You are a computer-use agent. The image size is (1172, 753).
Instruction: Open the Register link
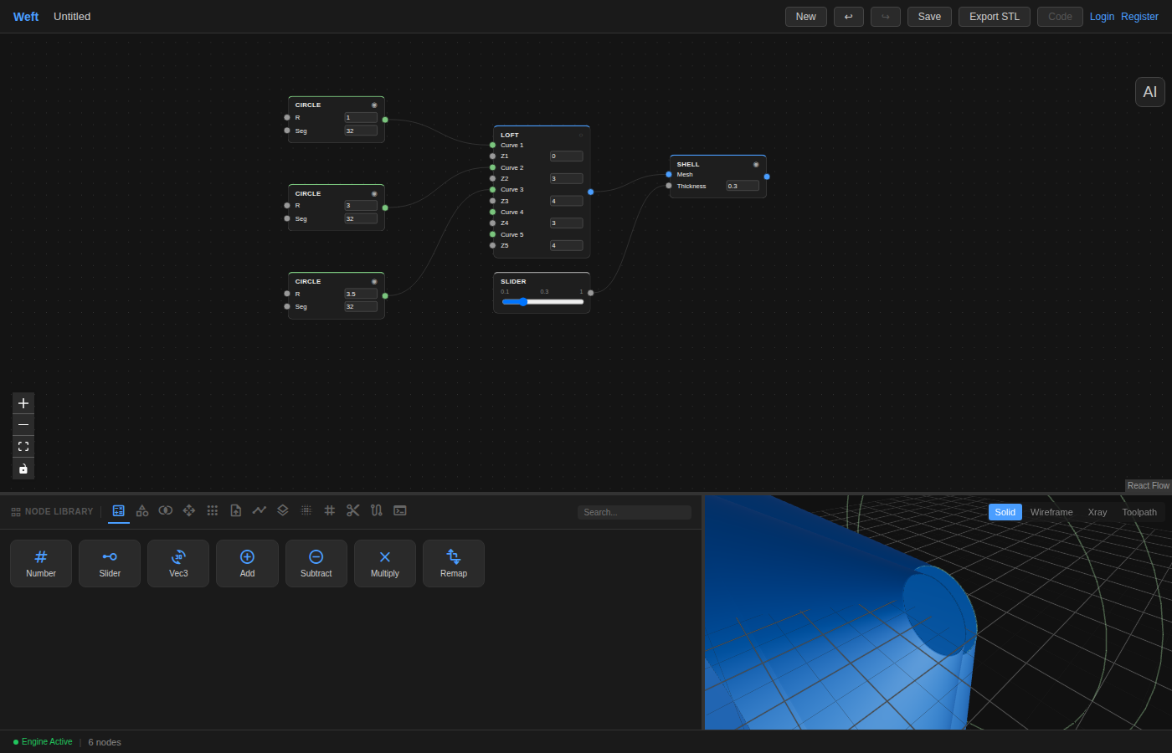pyautogui.click(x=1139, y=17)
